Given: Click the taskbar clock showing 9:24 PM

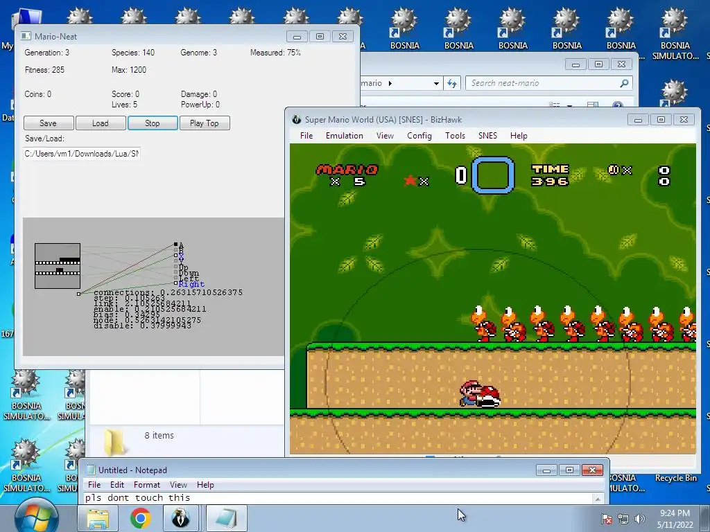Looking at the screenshot, I should click(x=675, y=519).
